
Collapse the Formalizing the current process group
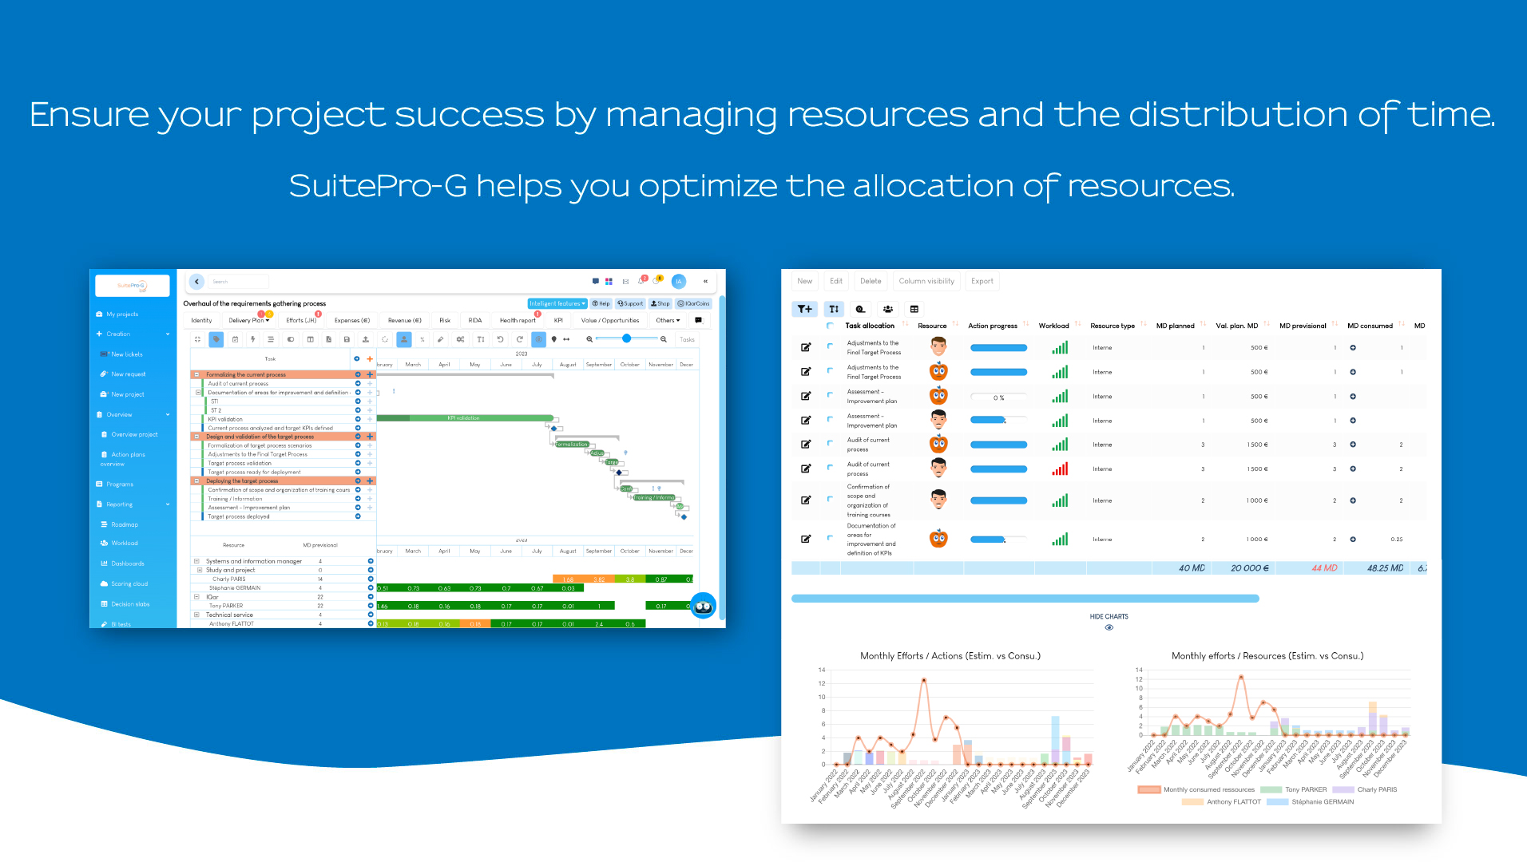click(196, 374)
